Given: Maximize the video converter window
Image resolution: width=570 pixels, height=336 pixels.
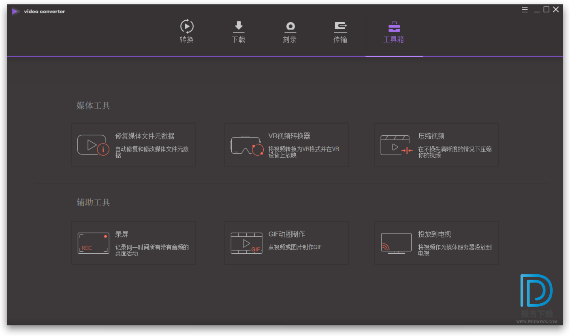Looking at the screenshot, I should coord(546,9).
